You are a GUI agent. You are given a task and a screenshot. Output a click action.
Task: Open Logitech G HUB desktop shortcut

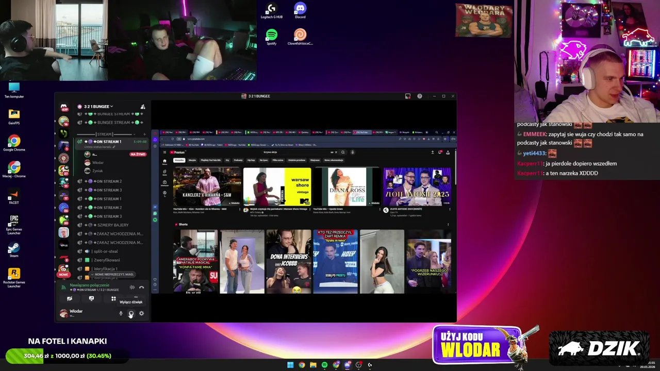271,11
